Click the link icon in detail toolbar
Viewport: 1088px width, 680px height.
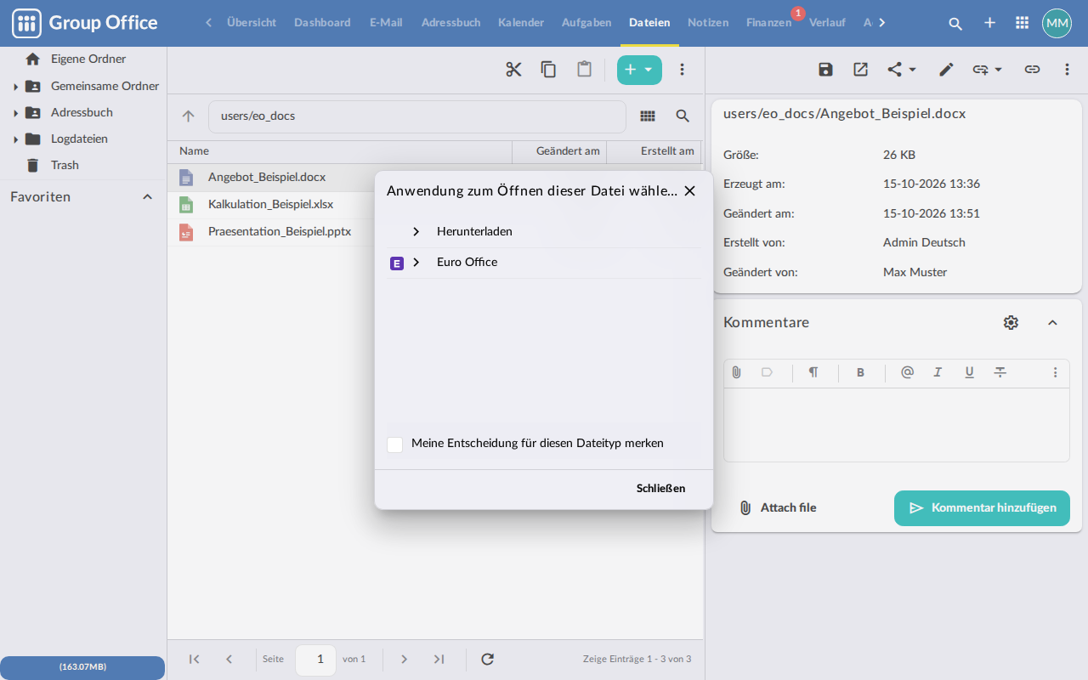[x=1032, y=70]
